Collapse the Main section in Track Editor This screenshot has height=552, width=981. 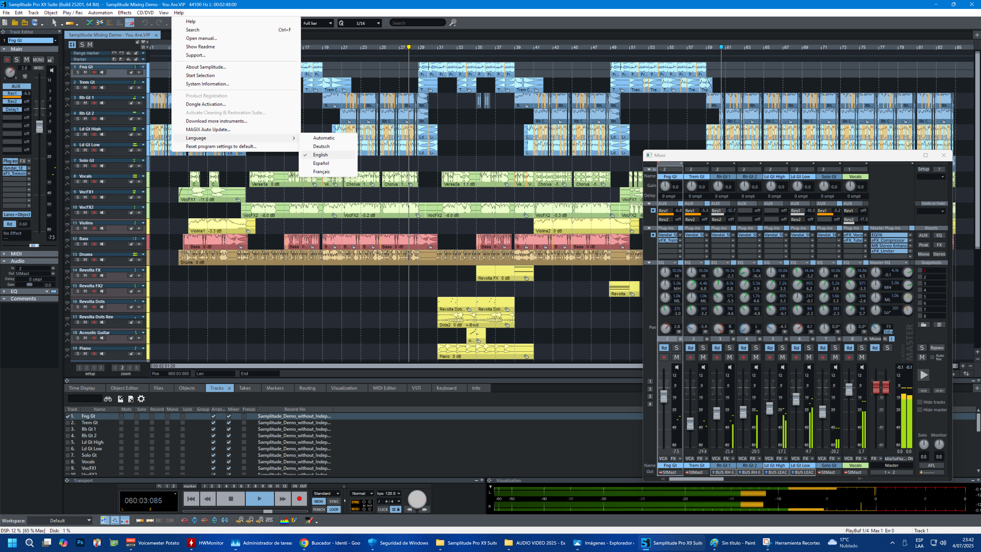[4, 49]
